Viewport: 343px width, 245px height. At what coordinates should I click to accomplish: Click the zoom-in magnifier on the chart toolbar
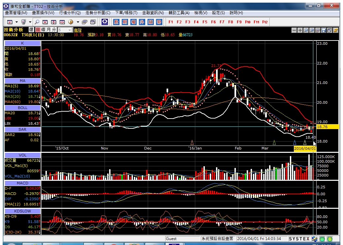[312, 30]
